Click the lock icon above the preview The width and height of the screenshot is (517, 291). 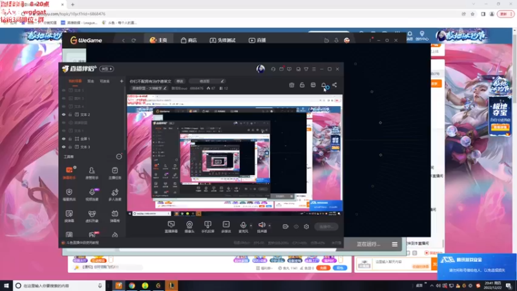302,85
